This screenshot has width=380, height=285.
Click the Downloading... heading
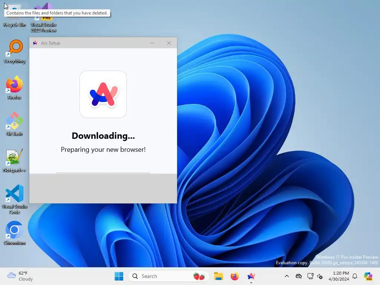tap(103, 136)
